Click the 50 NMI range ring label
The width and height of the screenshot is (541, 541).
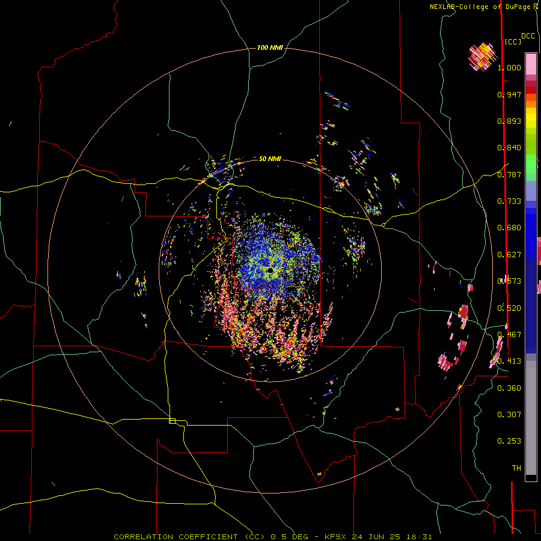pyautogui.click(x=270, y=159)
